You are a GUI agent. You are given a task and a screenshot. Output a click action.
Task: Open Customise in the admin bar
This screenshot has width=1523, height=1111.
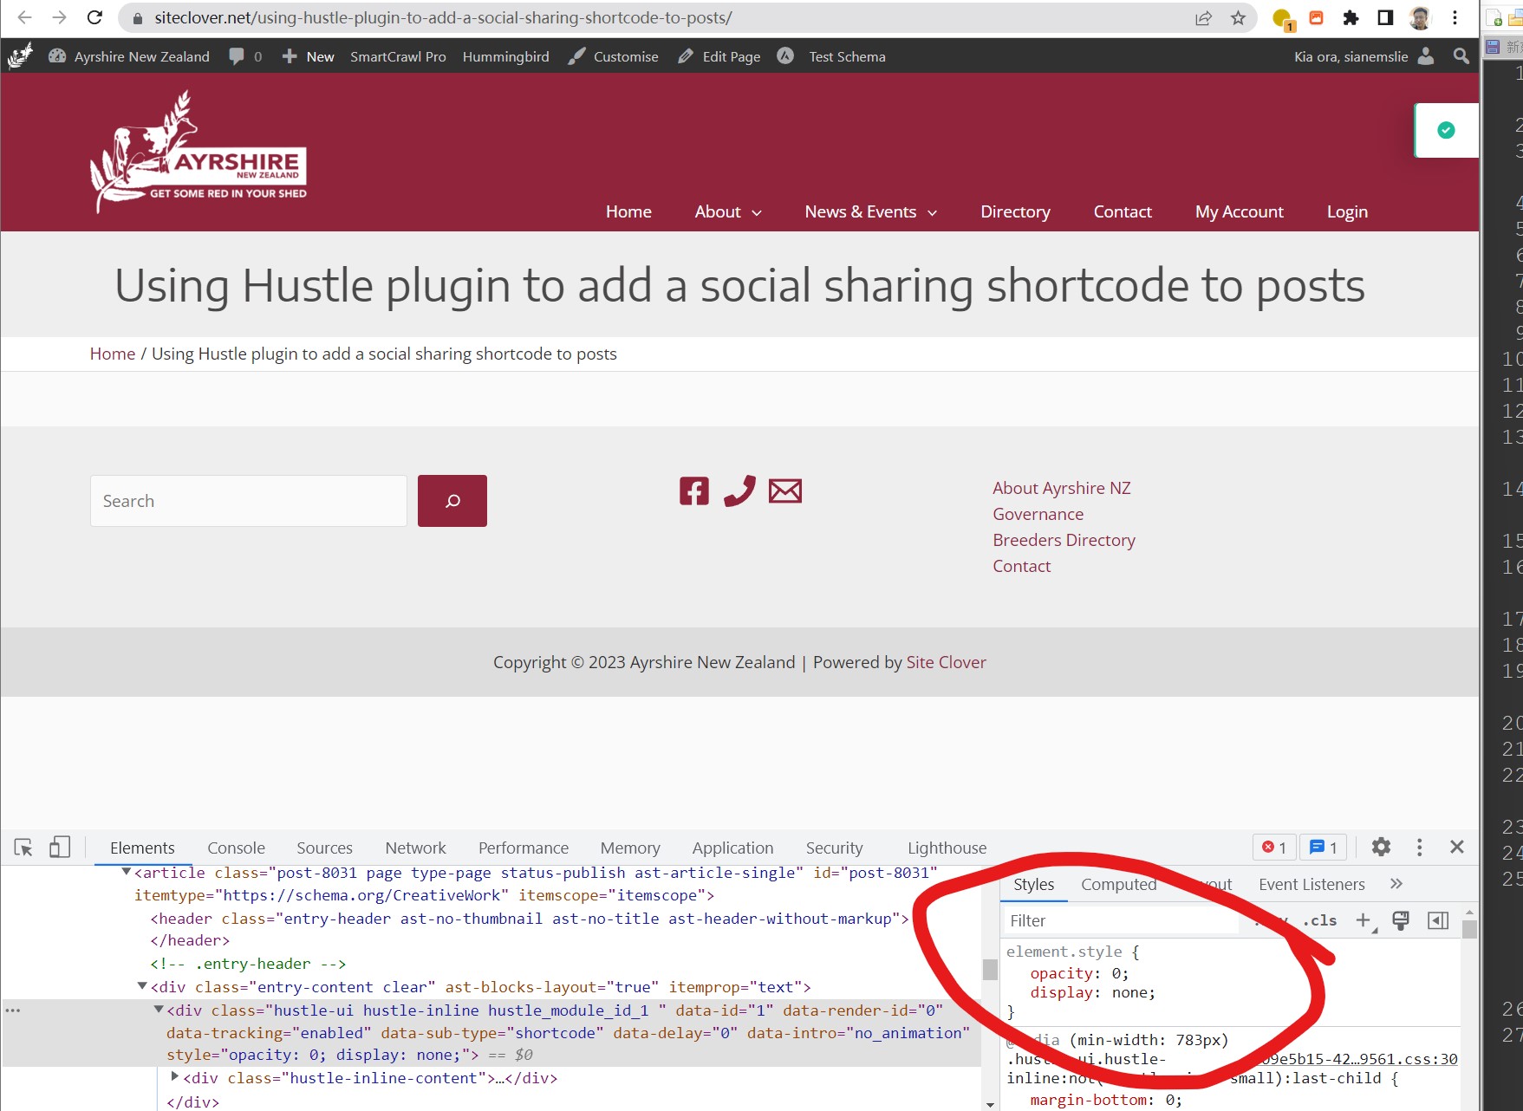614,56
